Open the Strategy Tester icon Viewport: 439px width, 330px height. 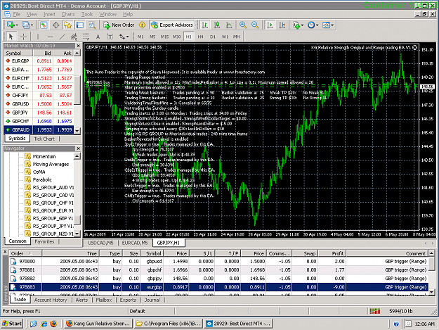pos(92,25)
